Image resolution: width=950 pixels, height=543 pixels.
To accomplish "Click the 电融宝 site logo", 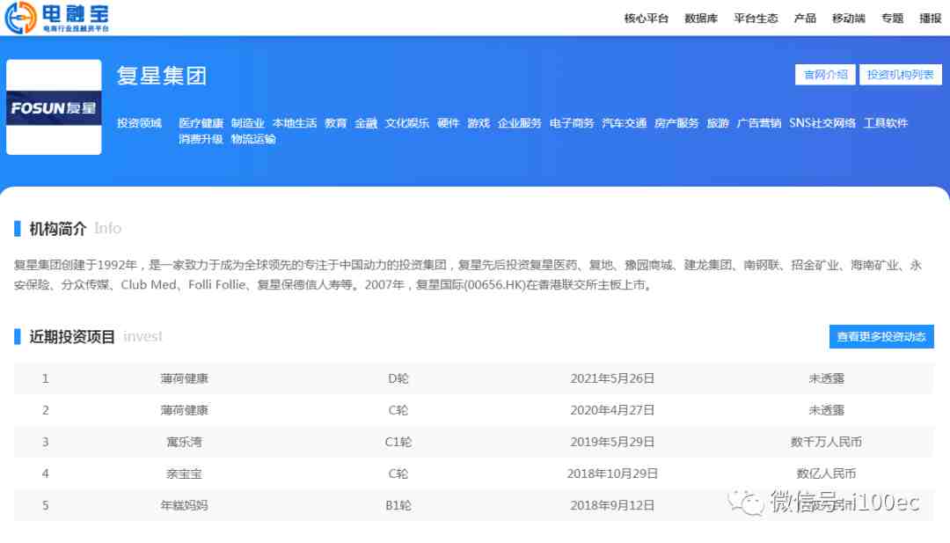I will pos(57,18).
